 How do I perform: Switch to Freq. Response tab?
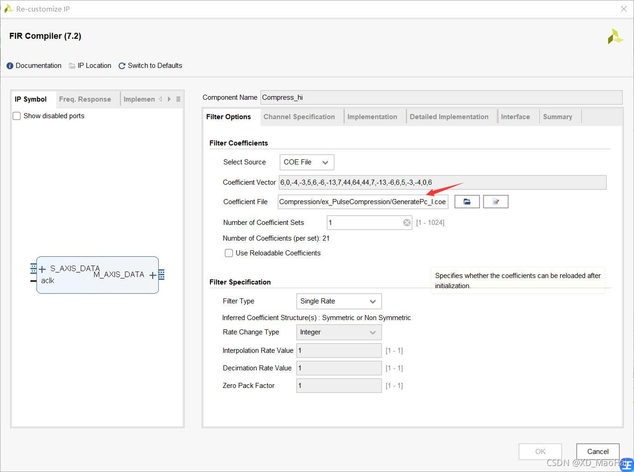point(85,99)
